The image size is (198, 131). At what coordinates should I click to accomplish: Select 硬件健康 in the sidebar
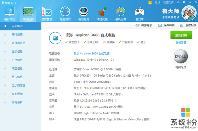click(17, 35)
